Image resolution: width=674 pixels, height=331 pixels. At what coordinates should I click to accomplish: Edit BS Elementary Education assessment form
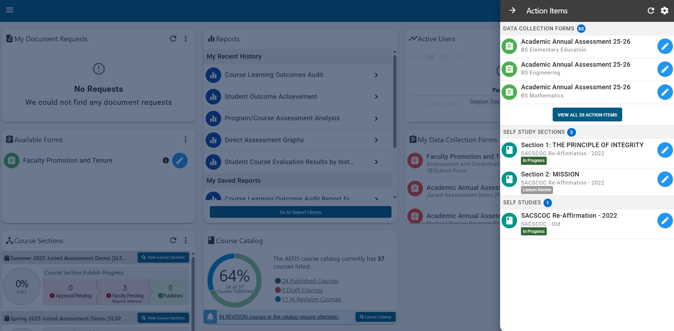665,46
